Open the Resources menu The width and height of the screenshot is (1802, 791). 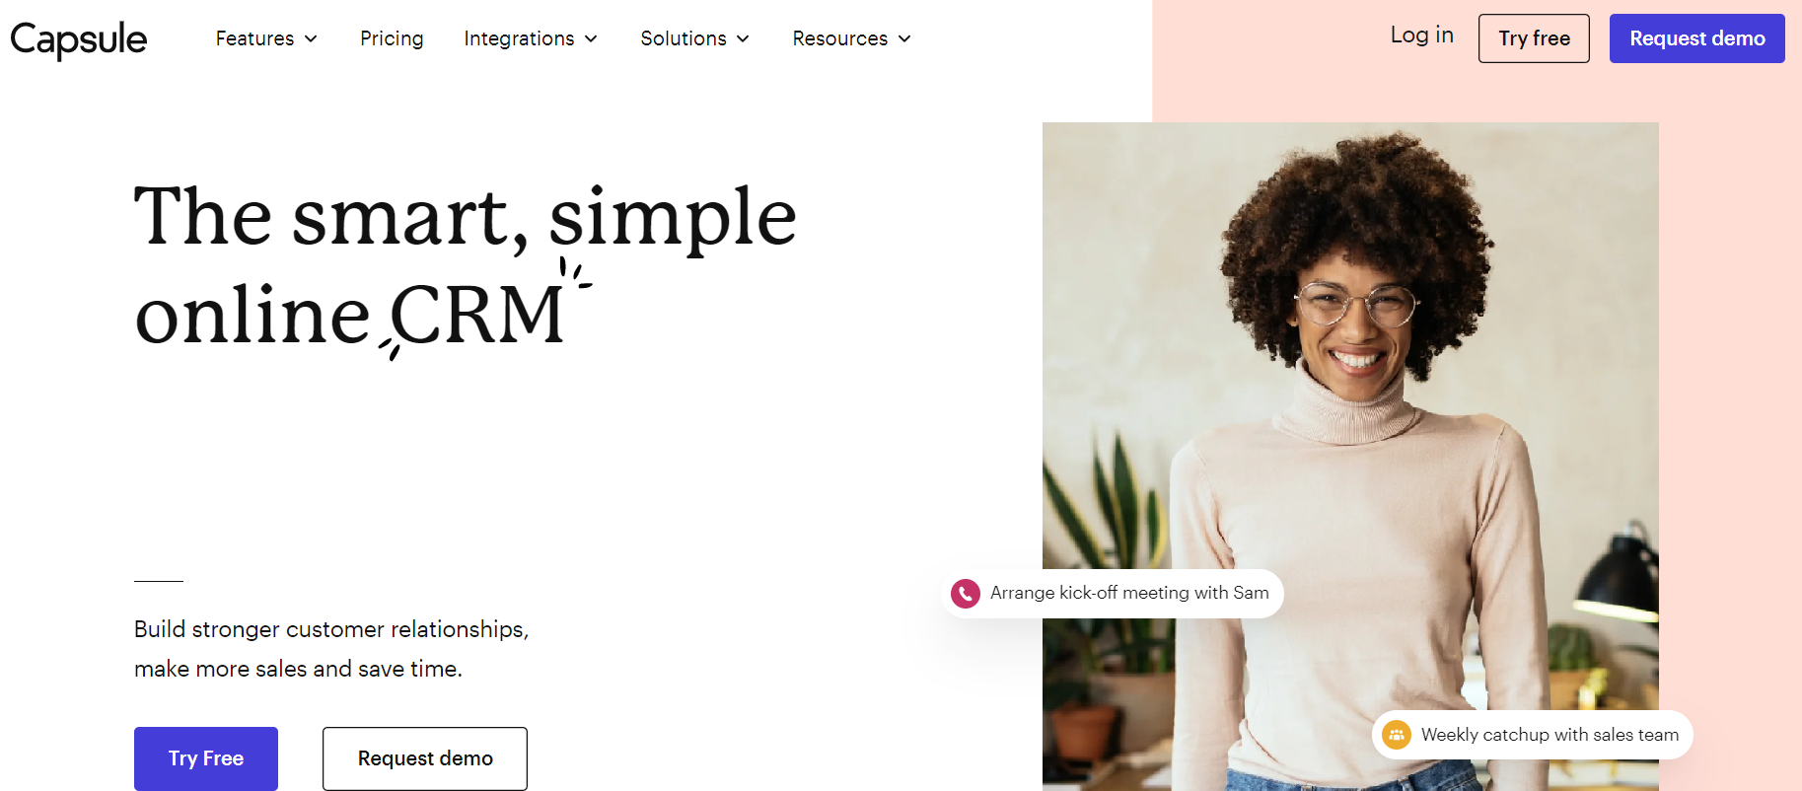[x=852, y=38]
